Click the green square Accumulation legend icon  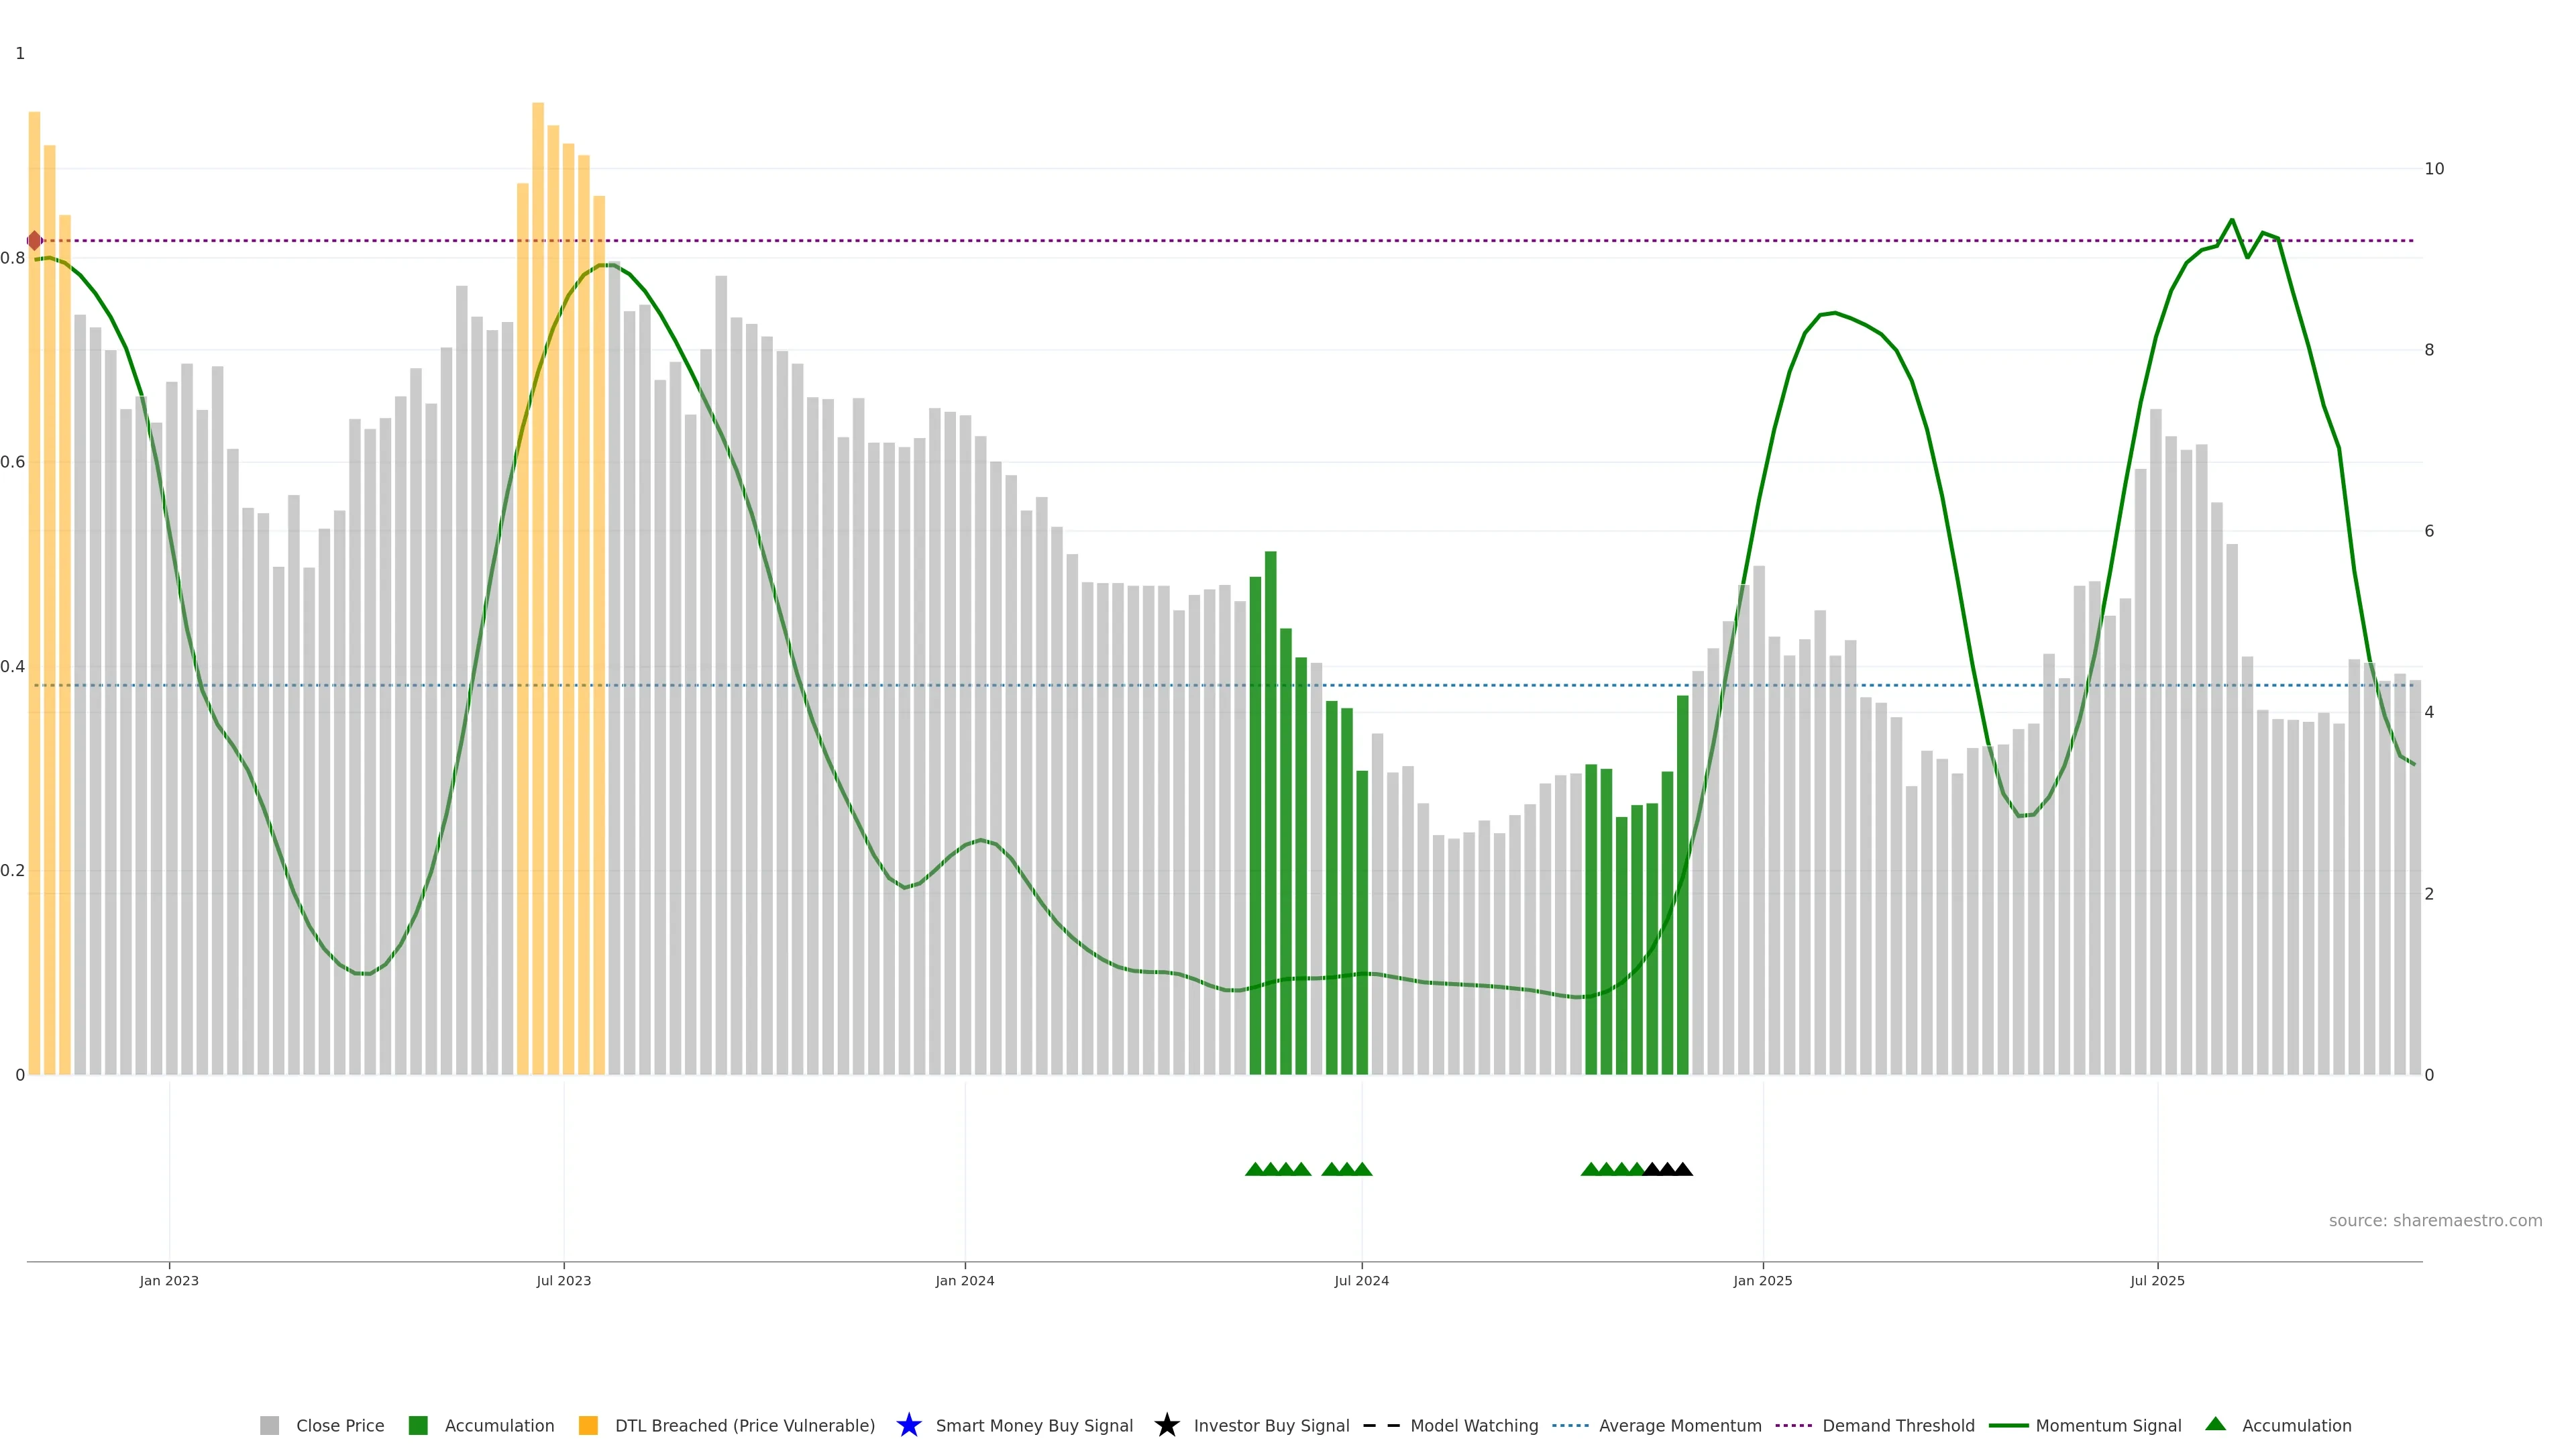pyautogui.click(x=418, y=1425)
